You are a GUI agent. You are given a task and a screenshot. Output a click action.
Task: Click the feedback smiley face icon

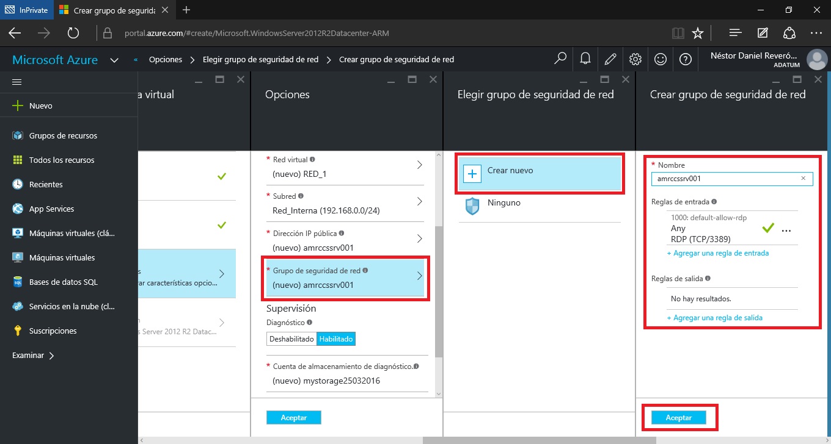[661, 59]
